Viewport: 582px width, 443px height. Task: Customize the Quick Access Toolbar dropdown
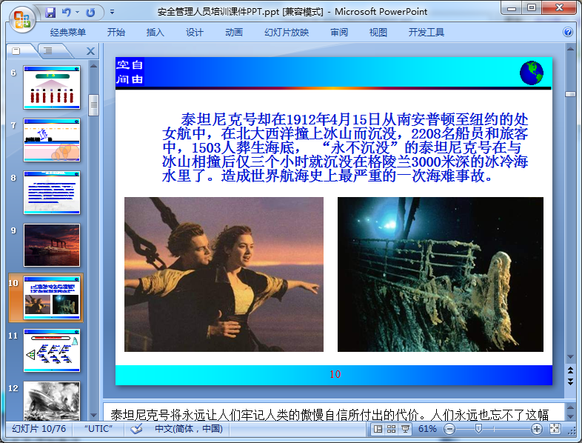pos(112,13)
